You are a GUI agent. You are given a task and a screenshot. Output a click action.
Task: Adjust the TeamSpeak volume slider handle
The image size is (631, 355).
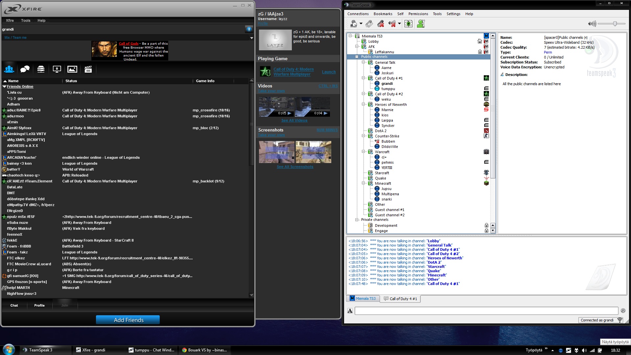(x=615, y=24)
